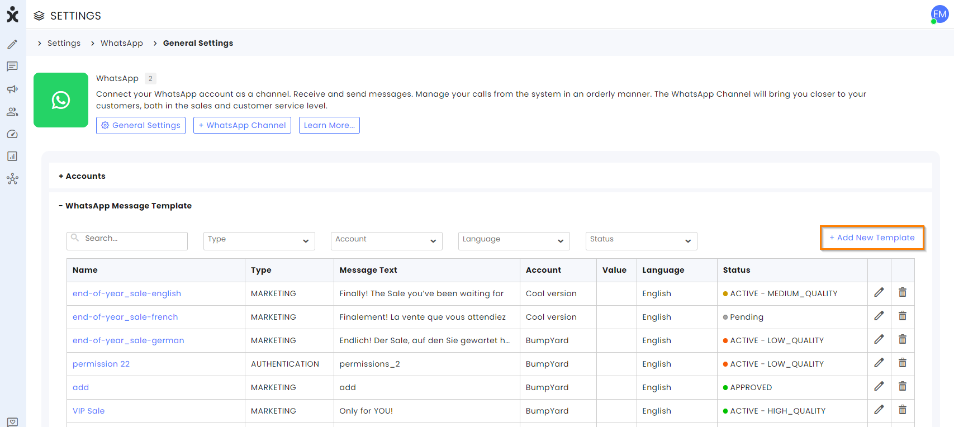Edit the VIP Sale template
The width and height of the screenshot is (954, 427).
(x=879, y=410)
